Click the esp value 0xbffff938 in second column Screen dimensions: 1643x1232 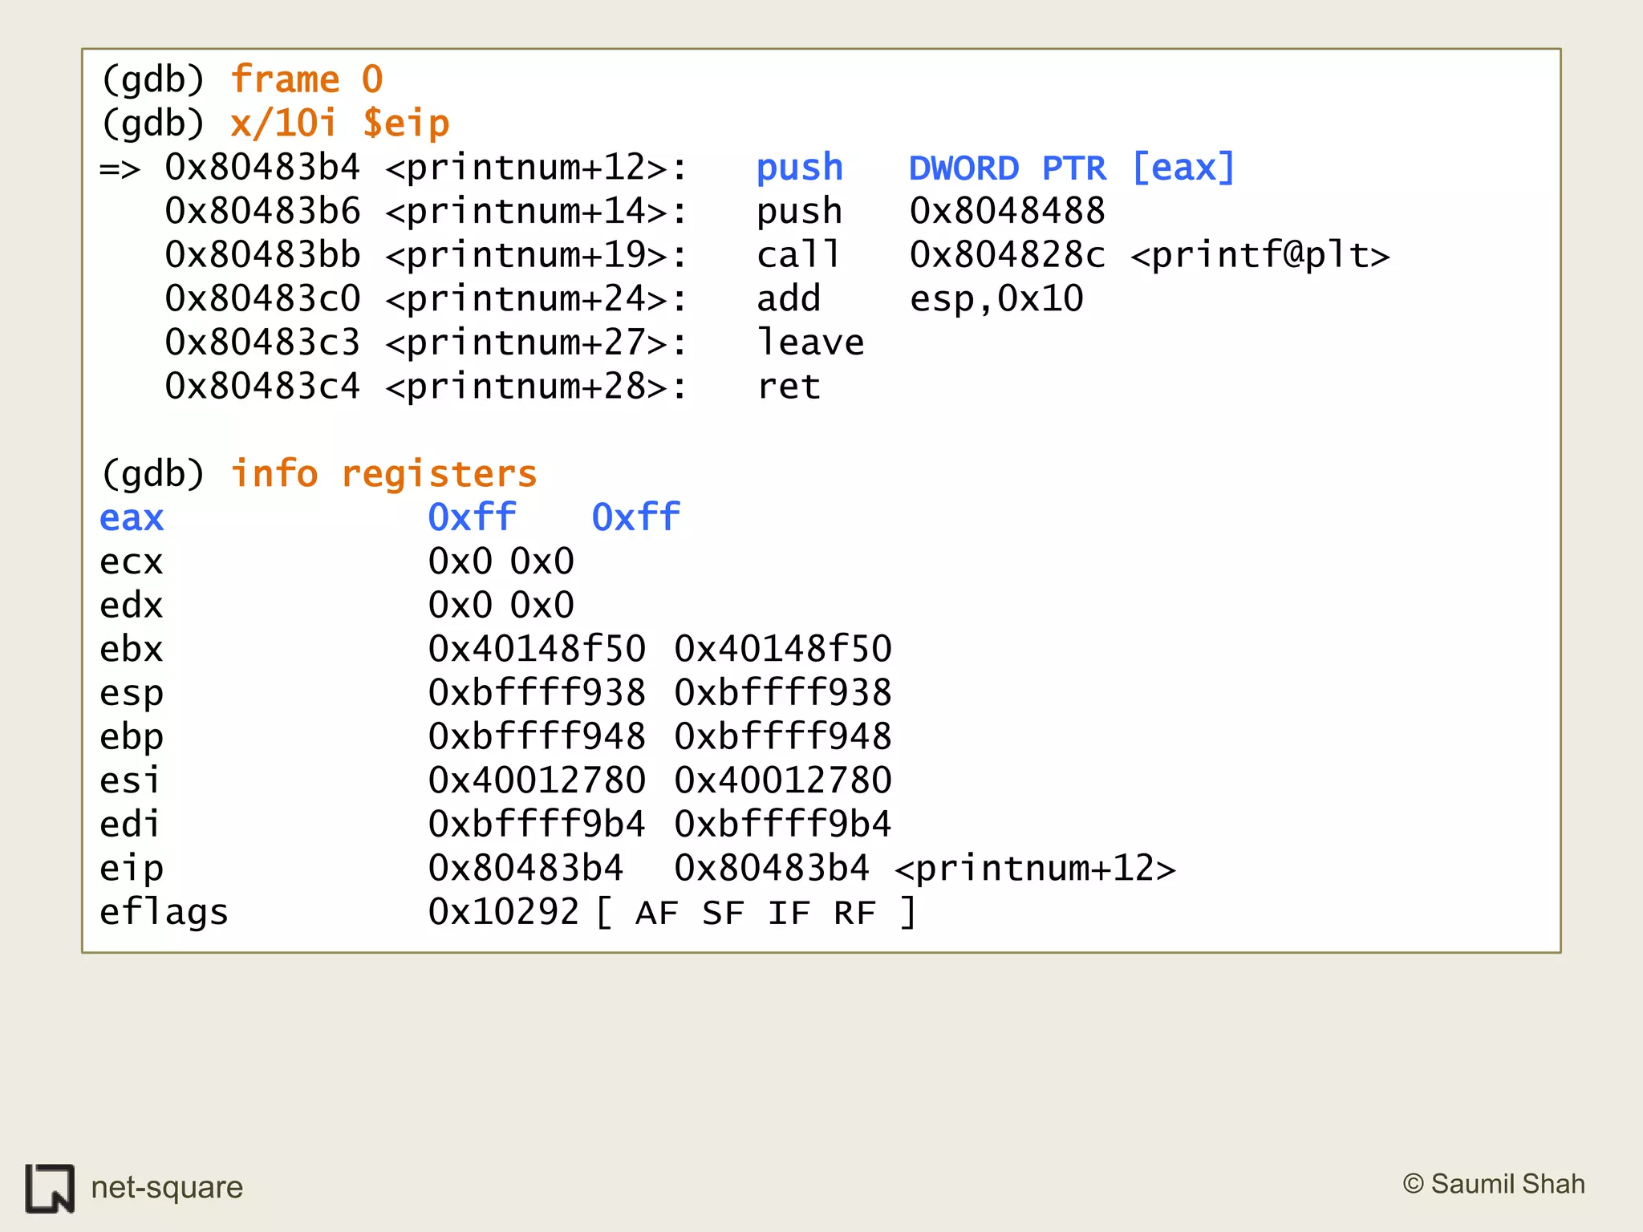[783, 693]
